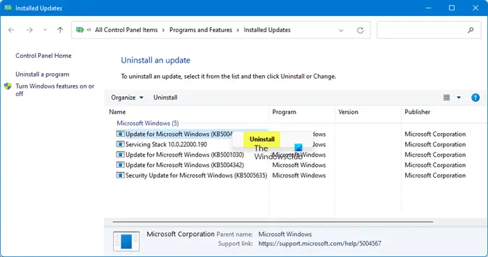Open Uninstall a program link
This screenshot has width=488, height=257.
click(43, 75)
